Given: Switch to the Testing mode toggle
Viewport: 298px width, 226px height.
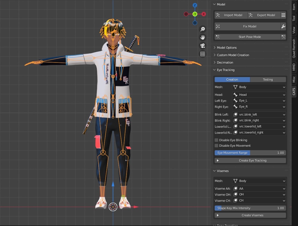Looking at the screenshot, I should 268,80.
